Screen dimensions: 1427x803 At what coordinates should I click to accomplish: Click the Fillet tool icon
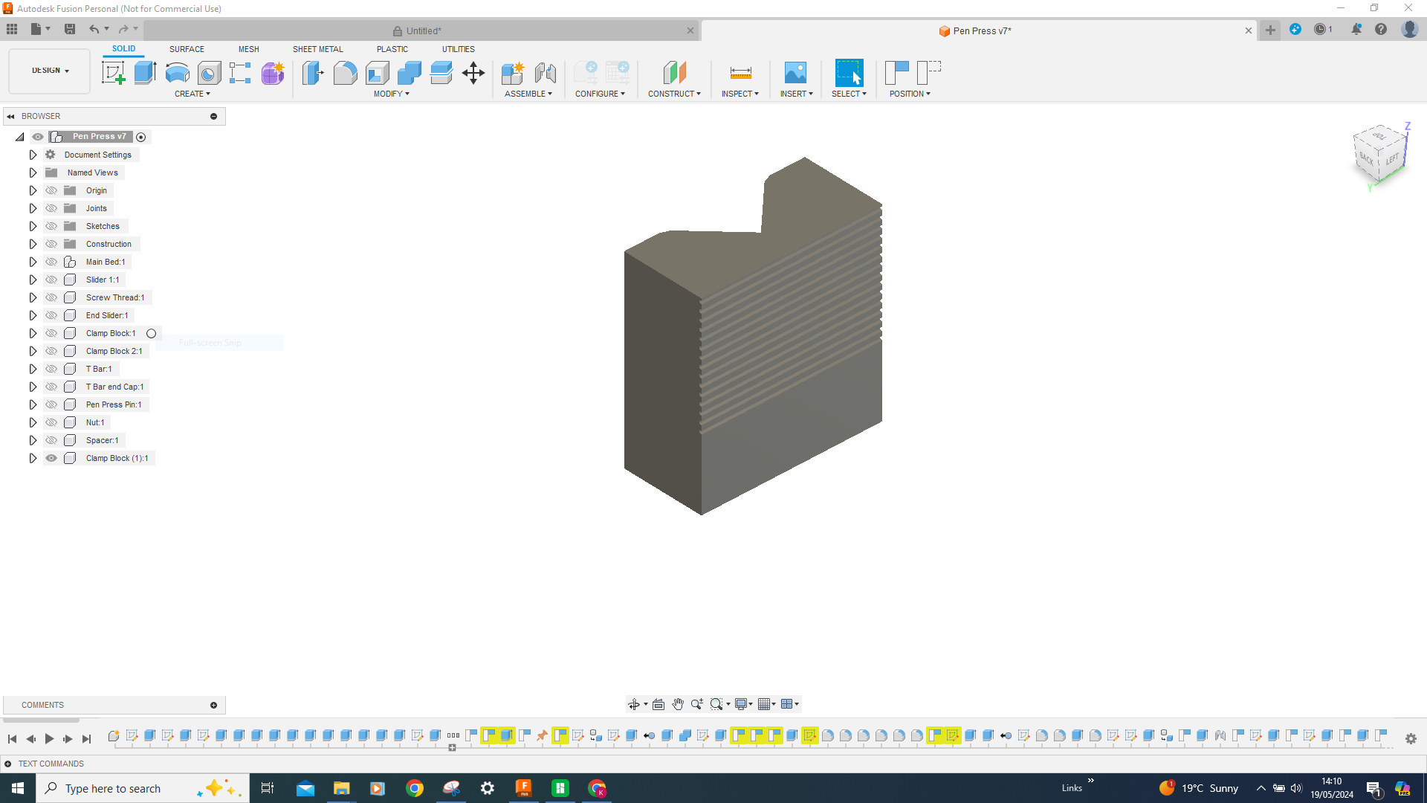(x=345, y=73)
